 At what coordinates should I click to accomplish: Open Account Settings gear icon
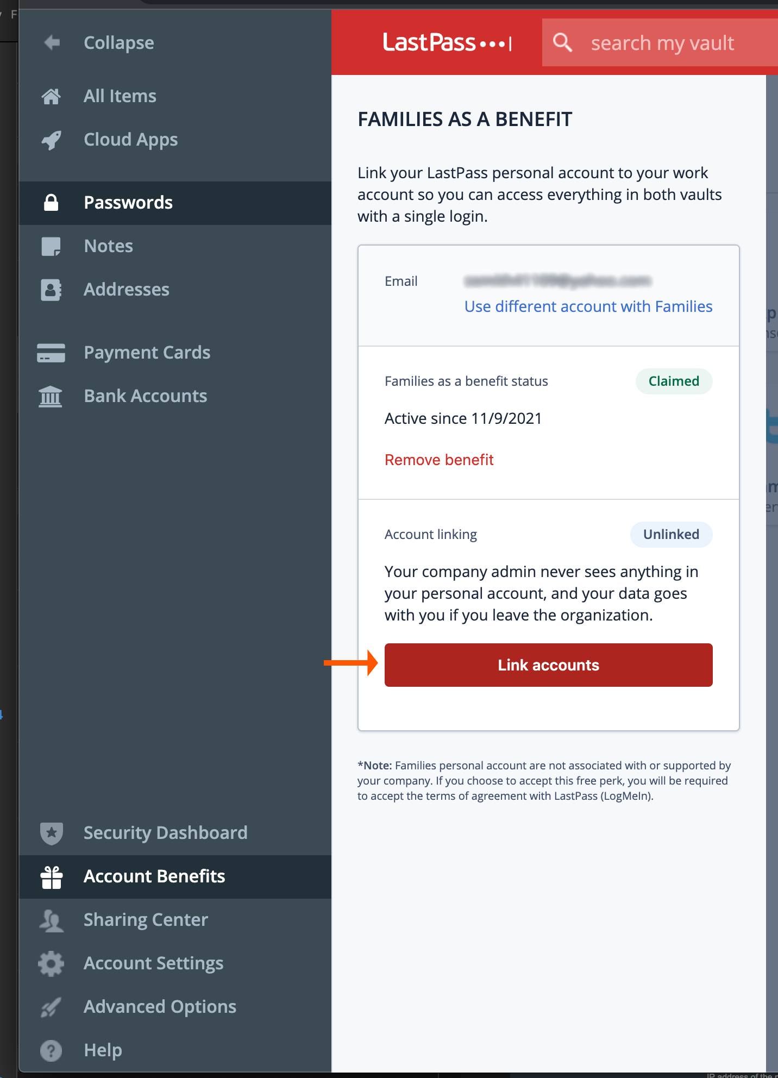pos(52,963)
